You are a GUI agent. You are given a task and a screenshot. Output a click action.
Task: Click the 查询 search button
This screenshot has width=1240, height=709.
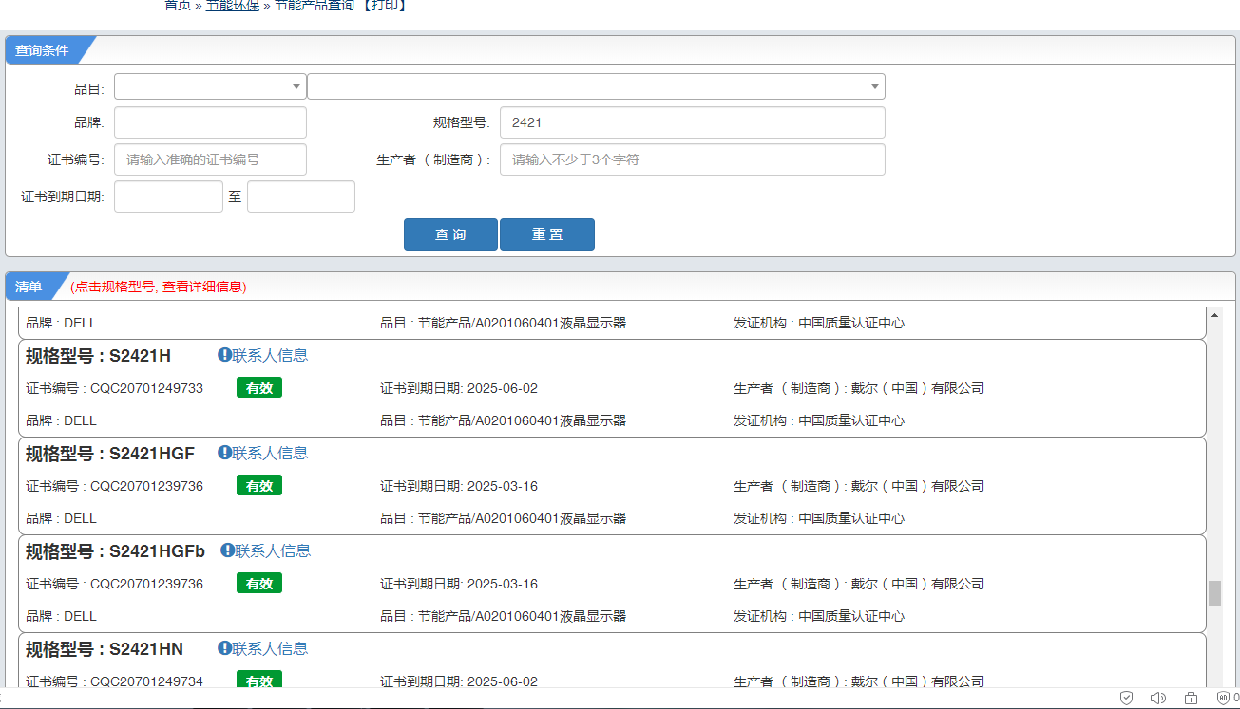[x=450, y=234]
